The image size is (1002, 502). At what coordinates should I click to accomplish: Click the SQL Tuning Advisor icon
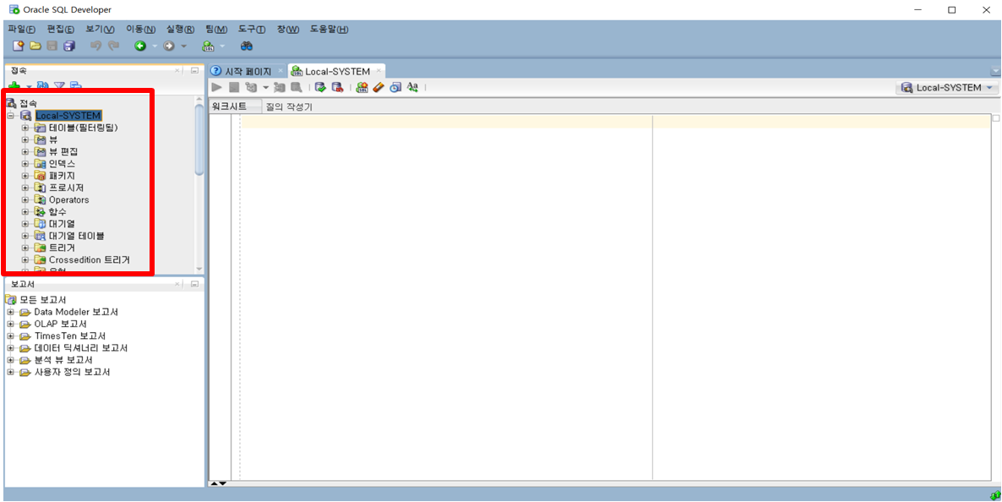[x=297, y=87]
